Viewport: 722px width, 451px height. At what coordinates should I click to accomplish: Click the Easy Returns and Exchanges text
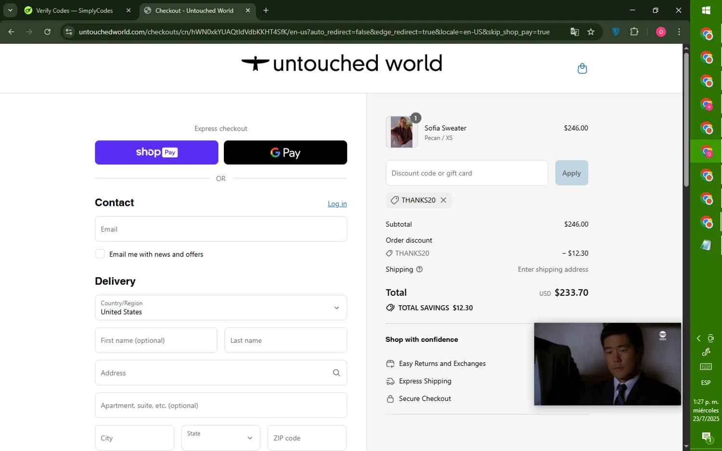(x=442, y=363)
